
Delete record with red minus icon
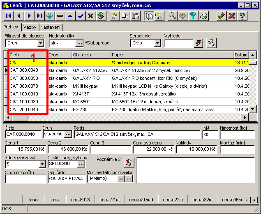pyautogui.click(x=60, y=16)
